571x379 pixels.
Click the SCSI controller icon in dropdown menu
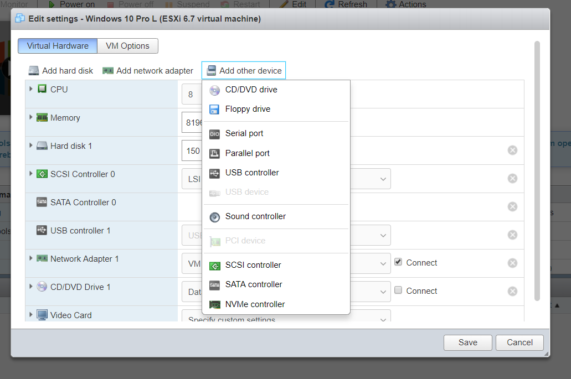pos(214,266)
